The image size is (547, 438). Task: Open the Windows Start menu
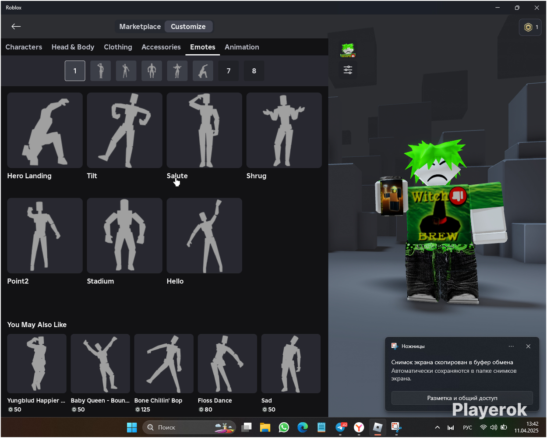(132, 427)
